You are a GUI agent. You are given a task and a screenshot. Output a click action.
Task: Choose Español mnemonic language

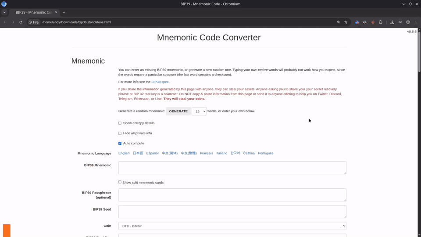click(x=152, y=153)
